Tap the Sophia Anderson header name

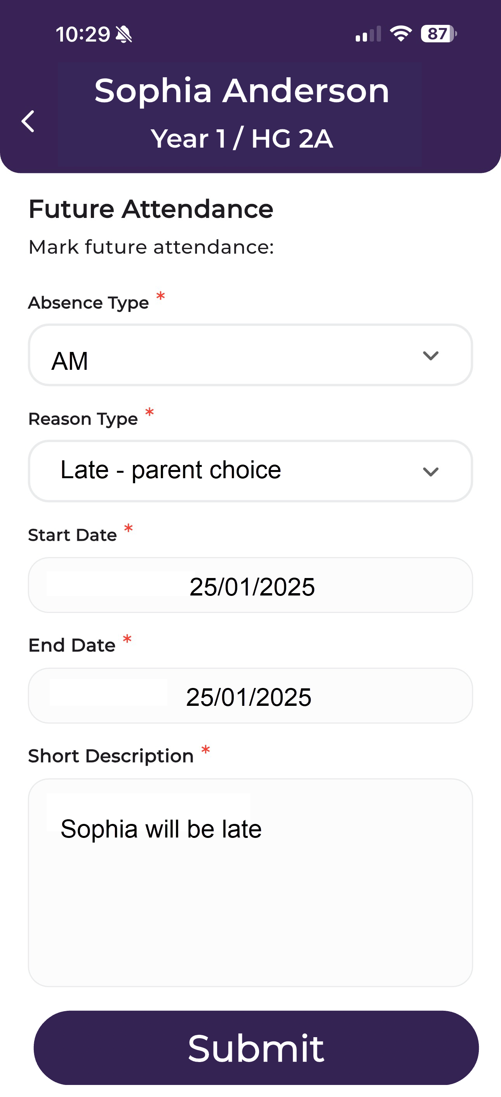[242, 91]
